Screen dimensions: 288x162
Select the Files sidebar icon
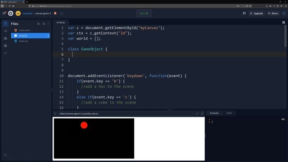(x=5, y=24)
